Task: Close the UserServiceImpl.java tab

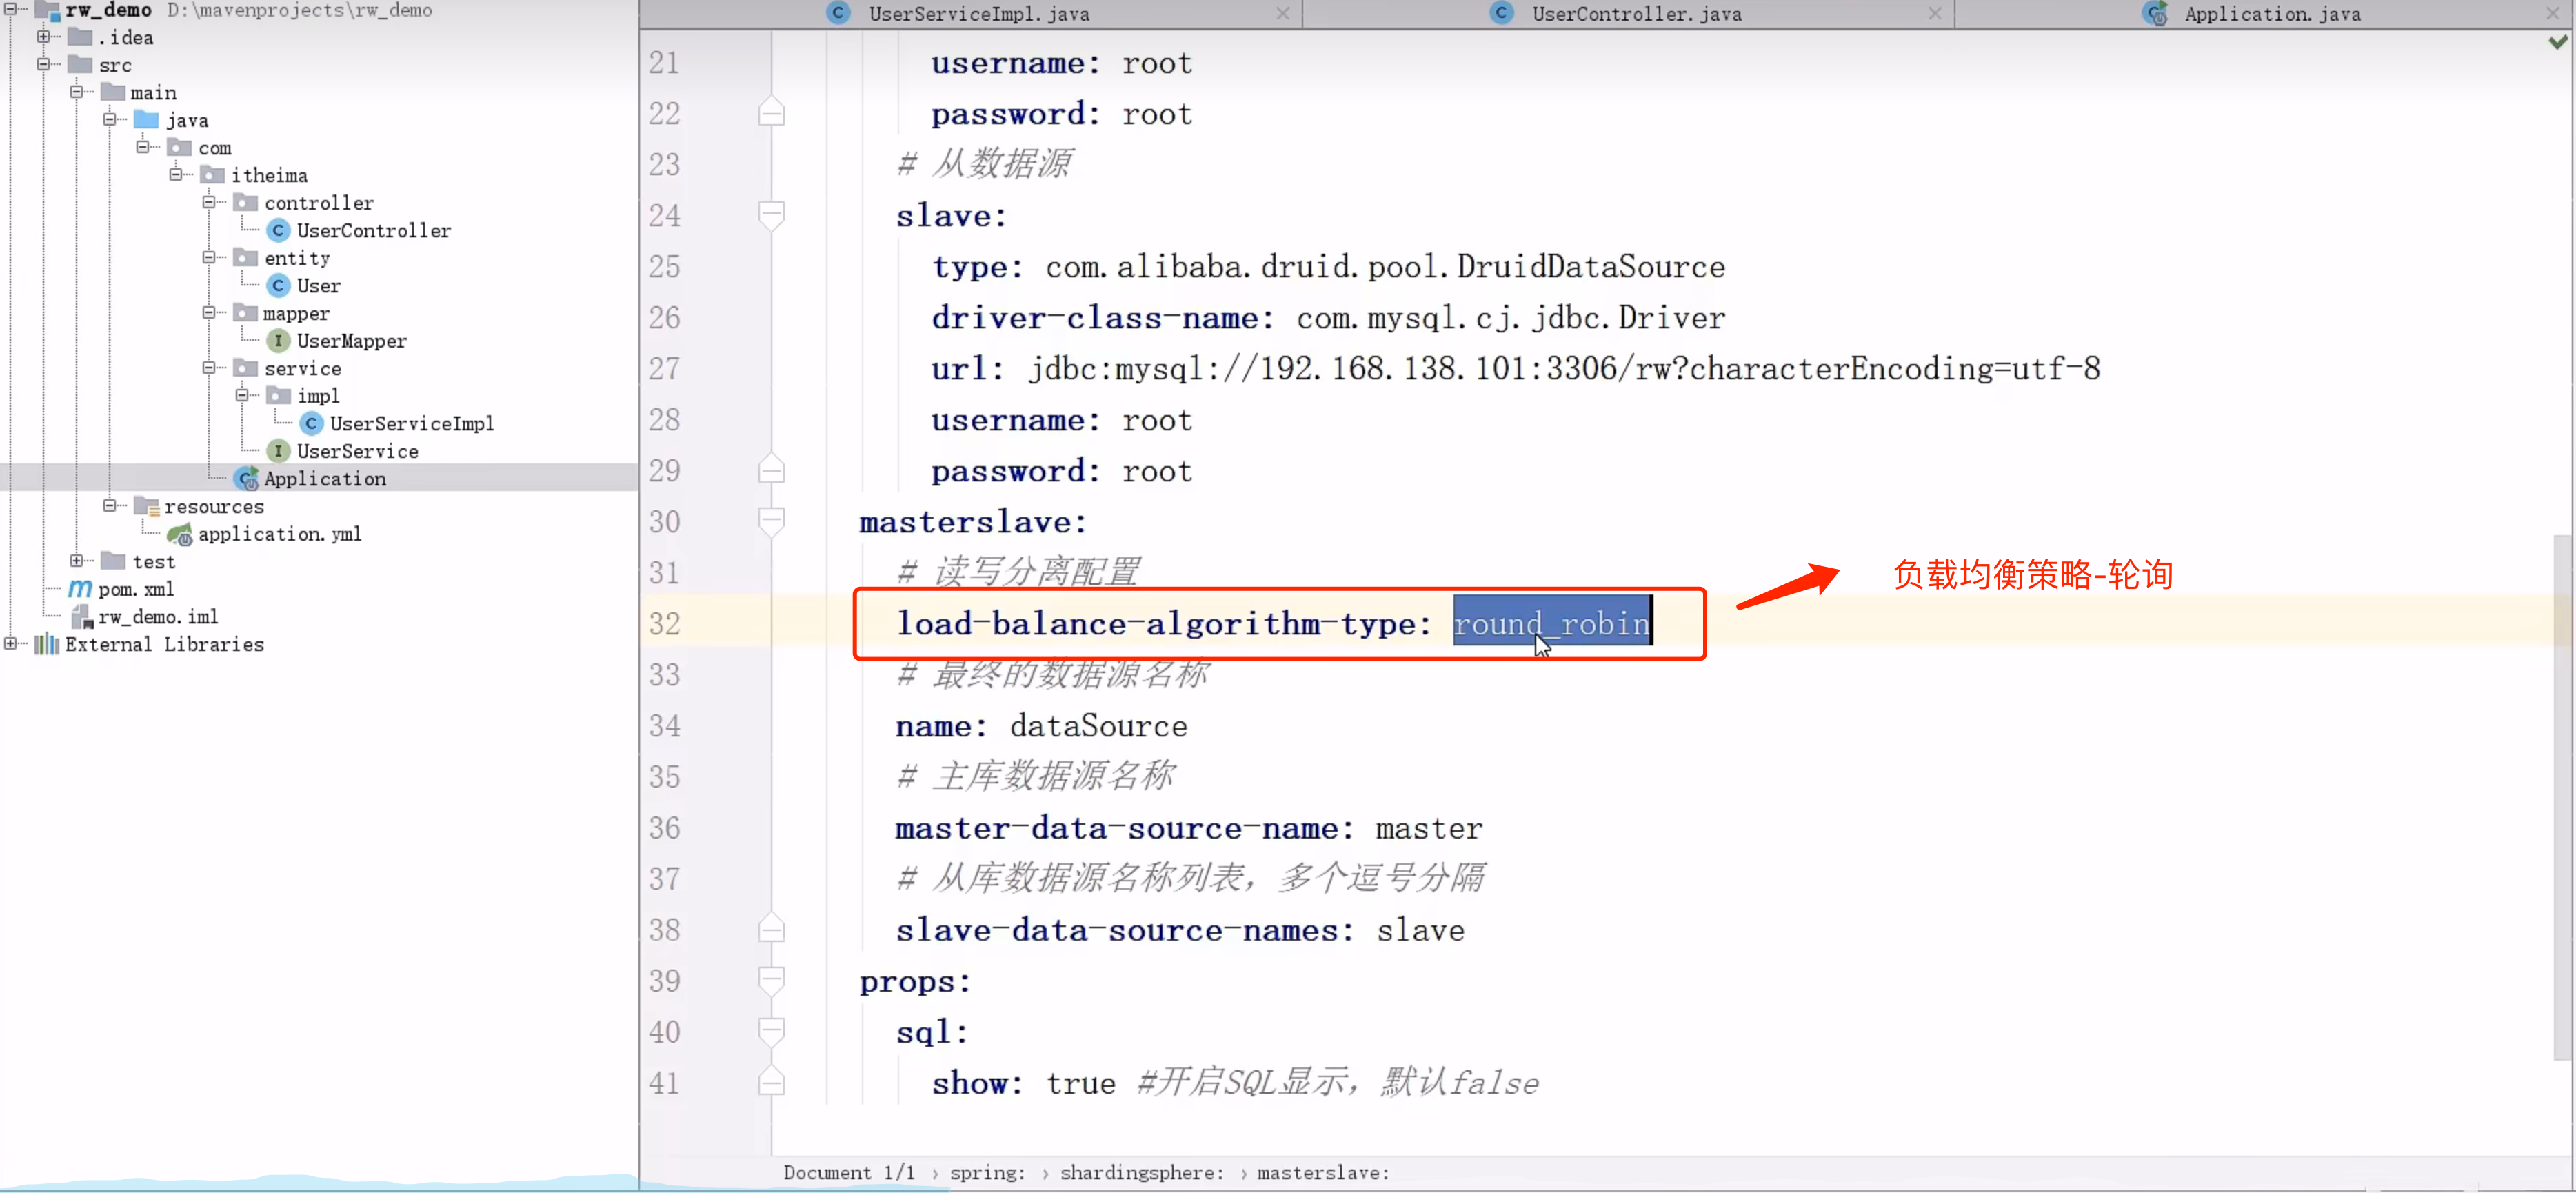Action: 1283,14
